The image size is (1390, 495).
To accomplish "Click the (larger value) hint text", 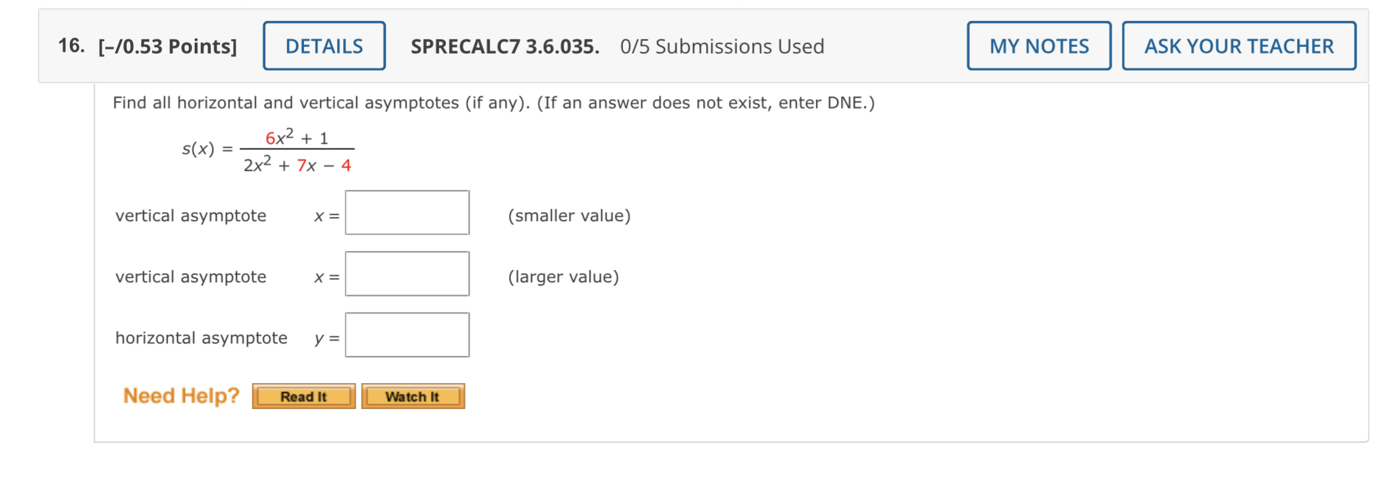I will [x=563, y=277].
